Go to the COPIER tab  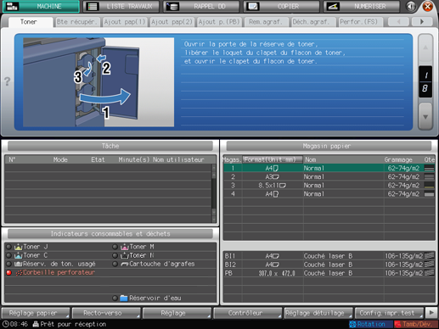[282, 6]
